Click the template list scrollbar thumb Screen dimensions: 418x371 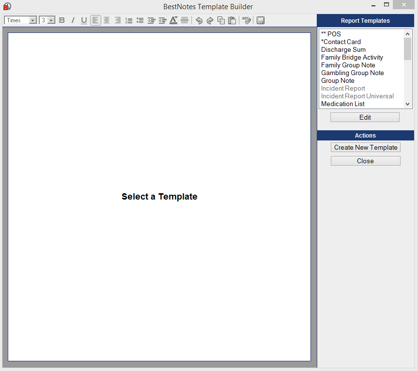pos(407,49)
